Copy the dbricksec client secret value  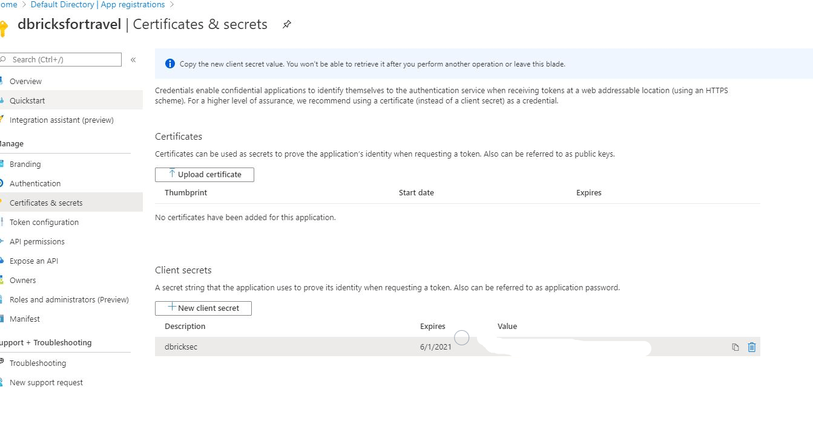pos(735,347)
